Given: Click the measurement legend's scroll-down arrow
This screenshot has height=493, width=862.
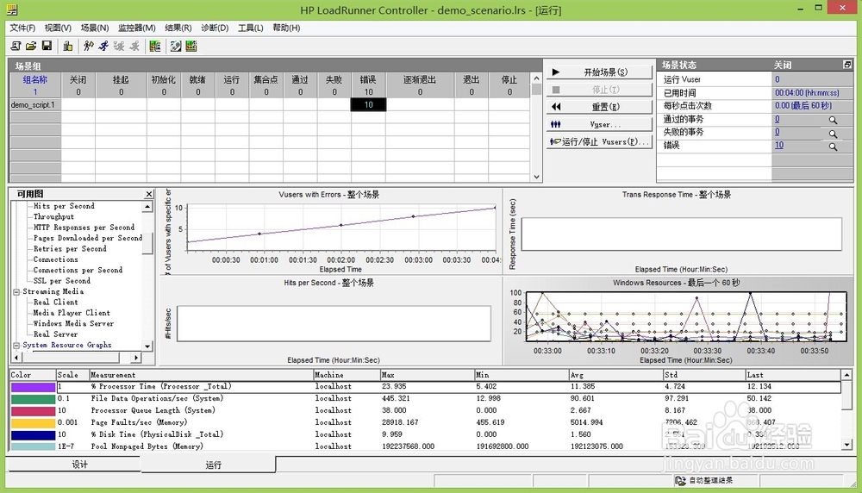Looking at the screenshot, I should (x=846, y=445).
